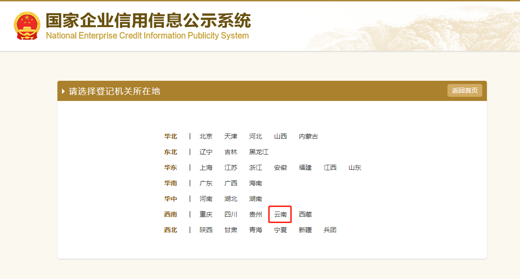
Task: Open the 贵州 link
Action: (256, 214)
